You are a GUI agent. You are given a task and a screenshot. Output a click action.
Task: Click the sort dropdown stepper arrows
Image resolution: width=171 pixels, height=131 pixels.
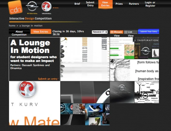tap(106, 32)
